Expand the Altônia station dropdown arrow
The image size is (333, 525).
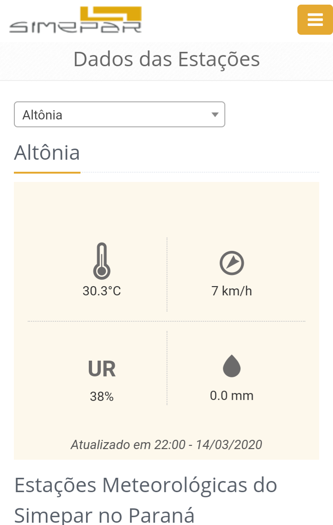pyautogui.click(x=215, y=114)
